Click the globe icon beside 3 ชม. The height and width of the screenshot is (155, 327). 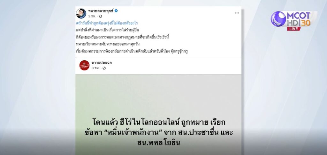[x=104, y=68]
